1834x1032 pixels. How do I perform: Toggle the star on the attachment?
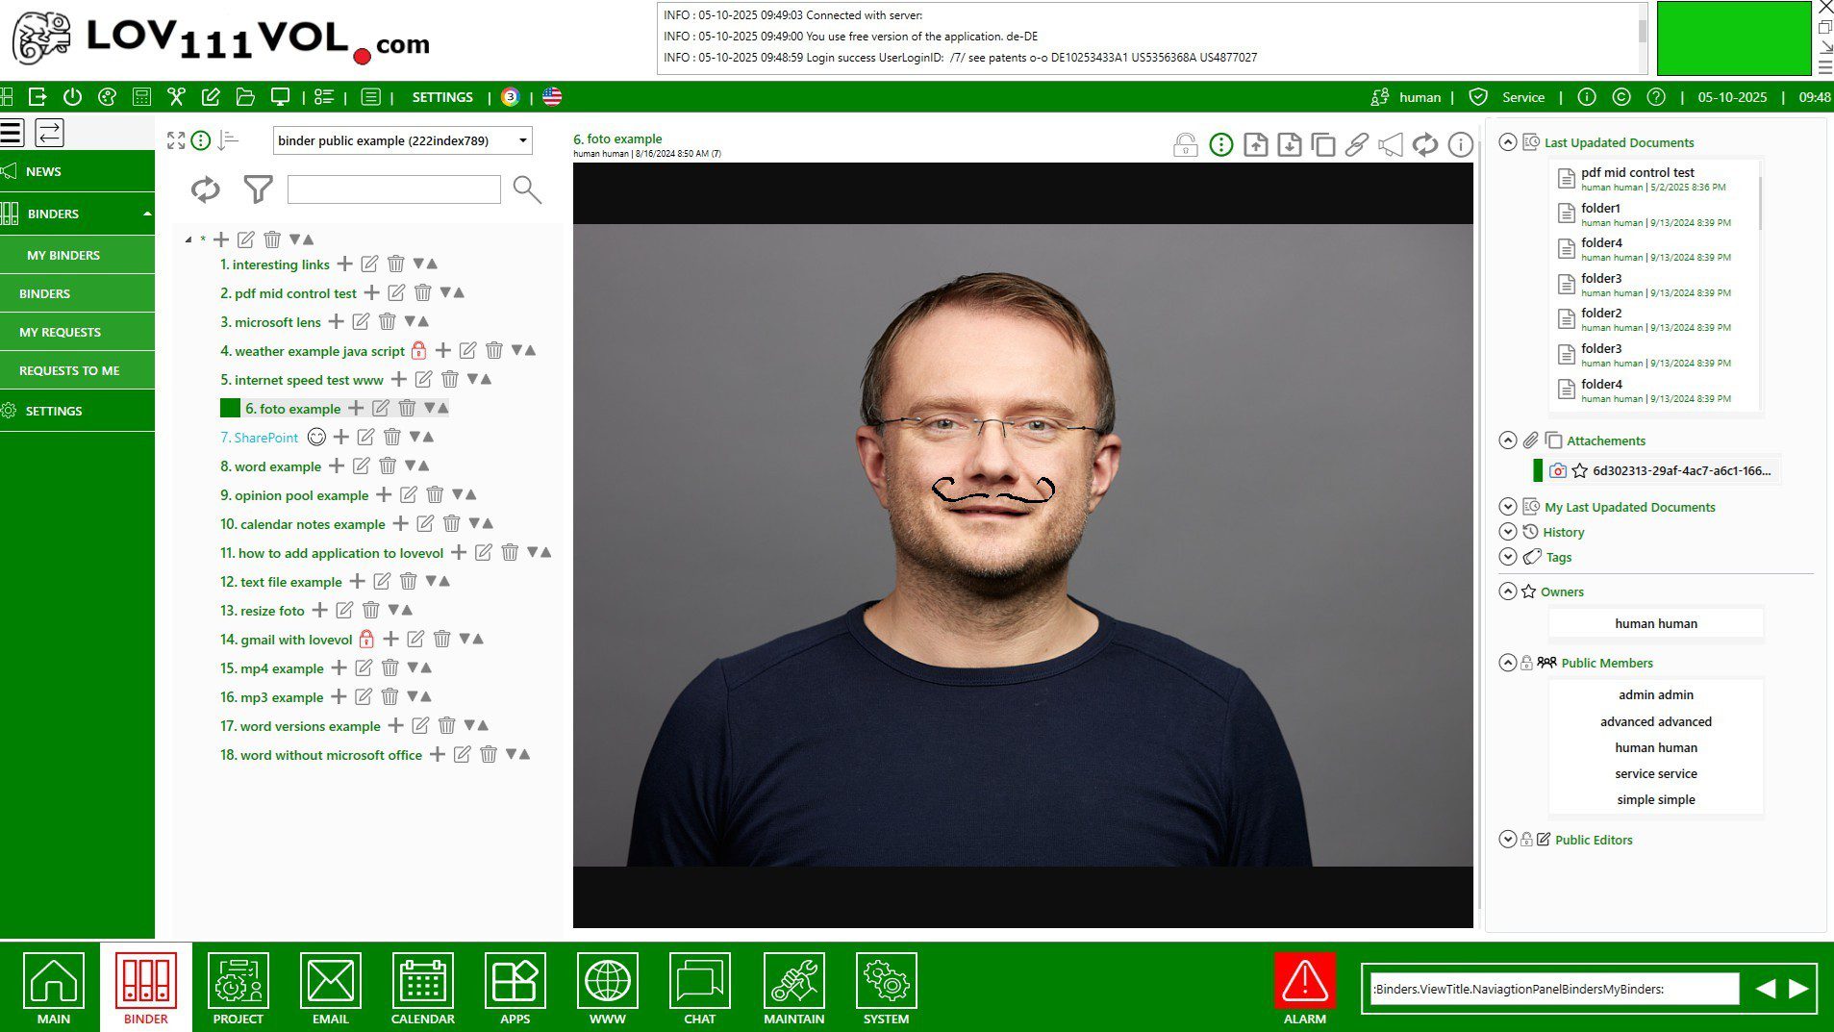[1579, 471]
